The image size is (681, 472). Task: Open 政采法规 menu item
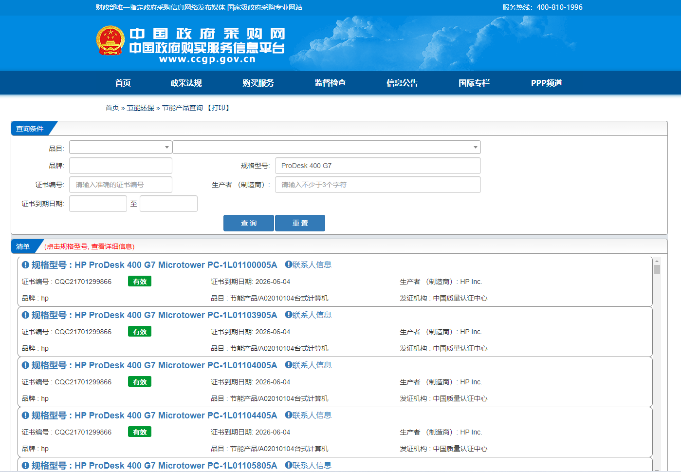(x=186, y=83)
